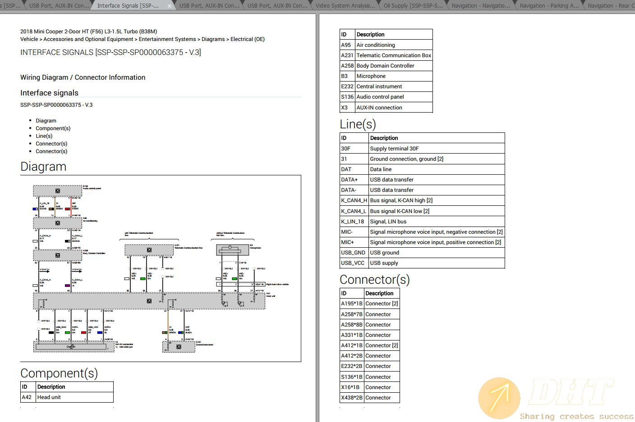Viewport: 635px width, 422px height.
Task: Close the Interface Signals tab
Action: tap(170, 6)
